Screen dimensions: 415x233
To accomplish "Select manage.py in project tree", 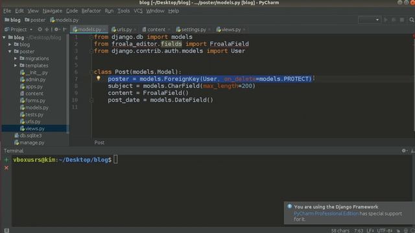I will [29, 142].
